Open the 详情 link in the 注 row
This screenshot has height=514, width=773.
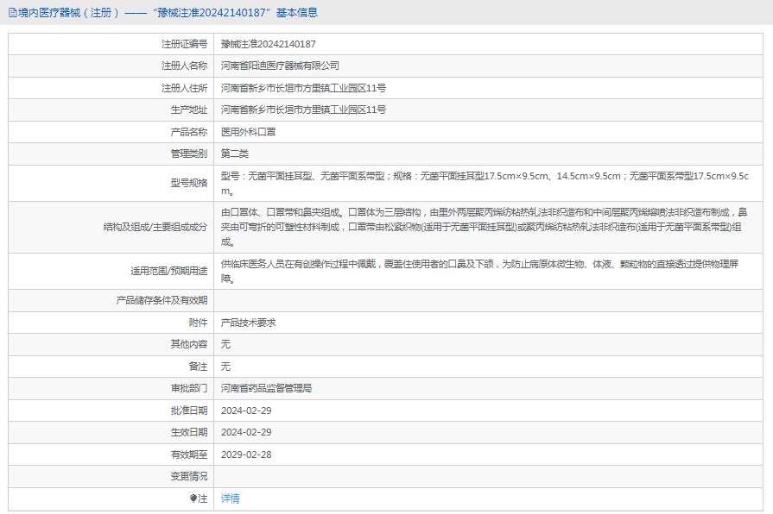(231, 498)
